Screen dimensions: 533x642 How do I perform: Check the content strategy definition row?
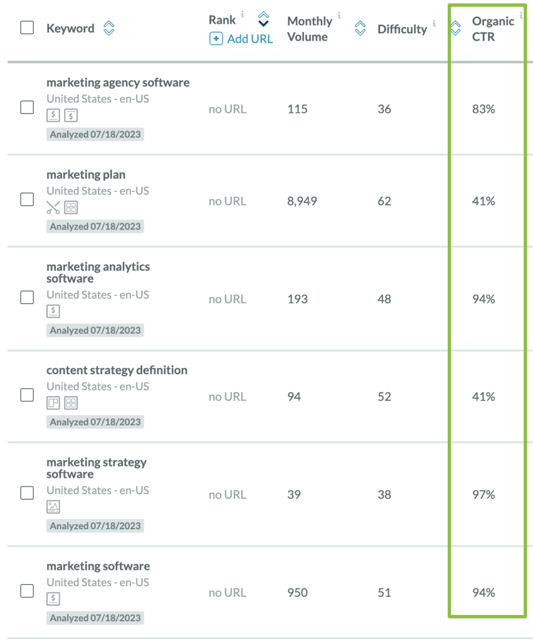pos(27,395)
